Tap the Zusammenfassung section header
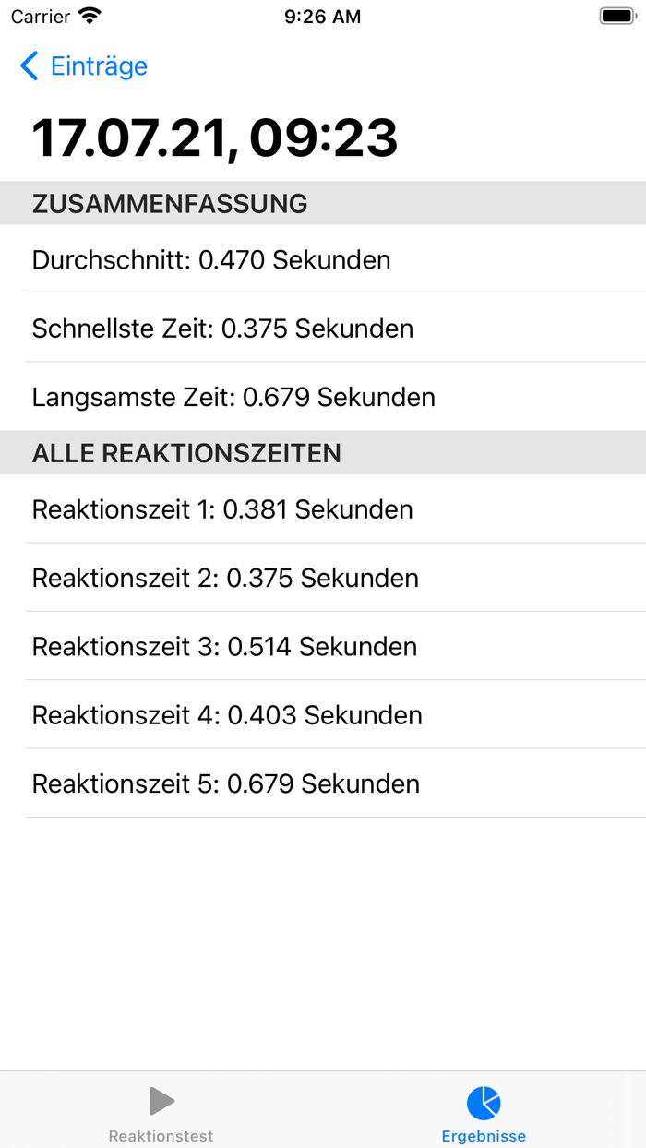646x1148 pixels. tap(170, 204)
